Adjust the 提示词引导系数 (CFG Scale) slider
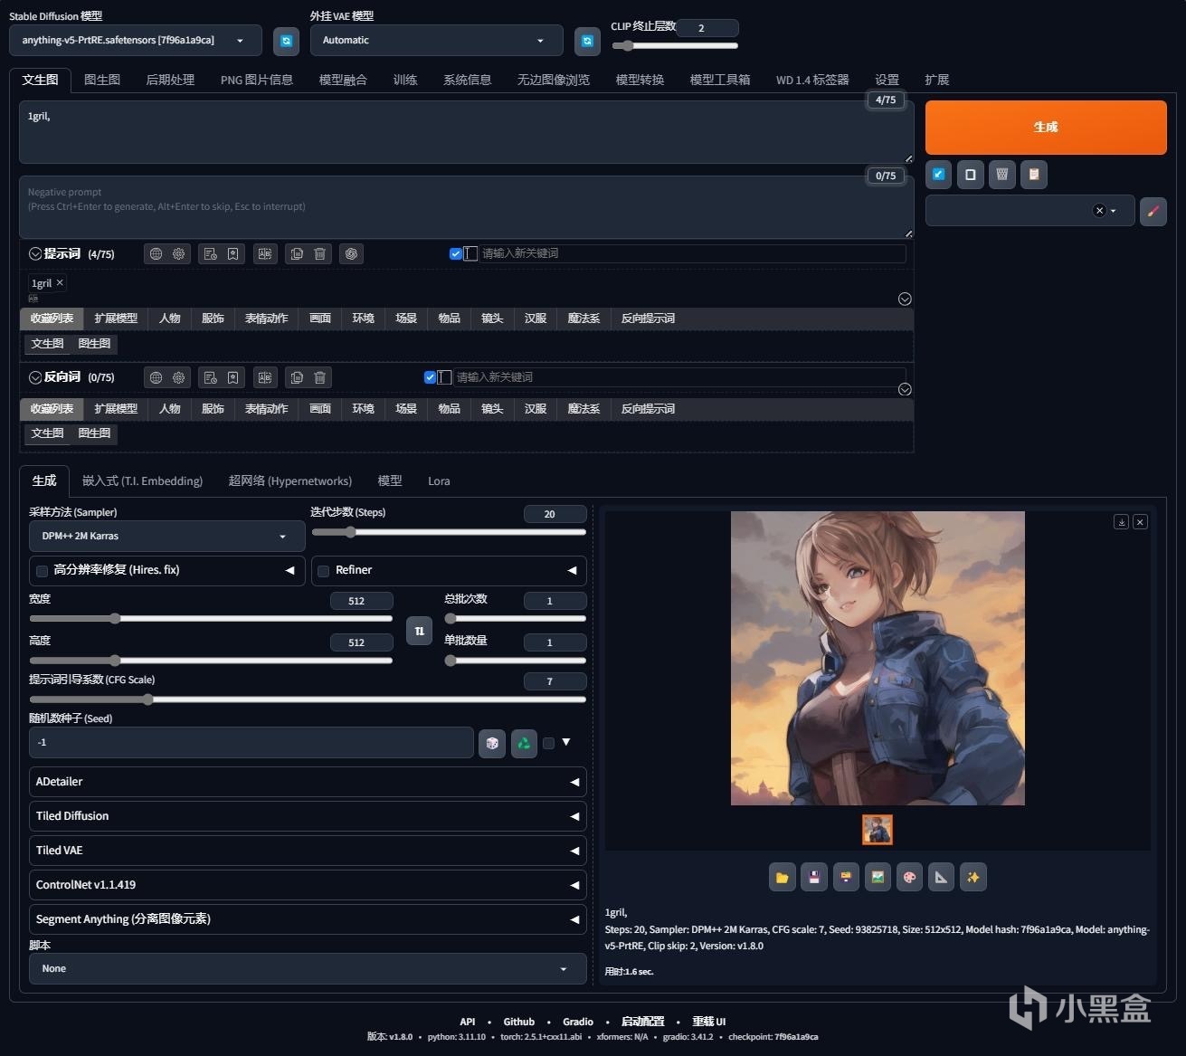The image size is (1186, 1056). 308,699
